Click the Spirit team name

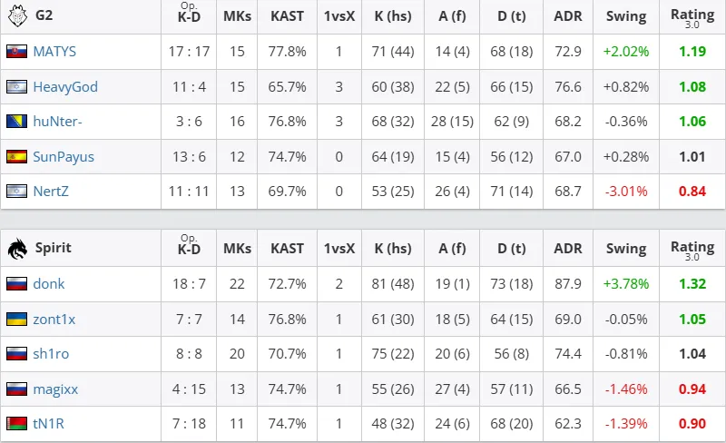pyautogui.click(x=54, y=248)
